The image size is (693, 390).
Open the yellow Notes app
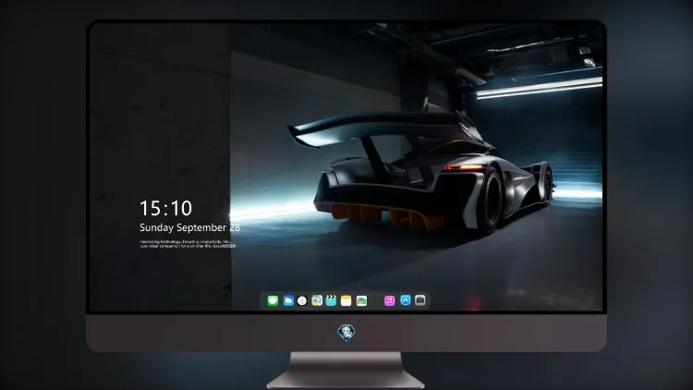coord(346,300)
